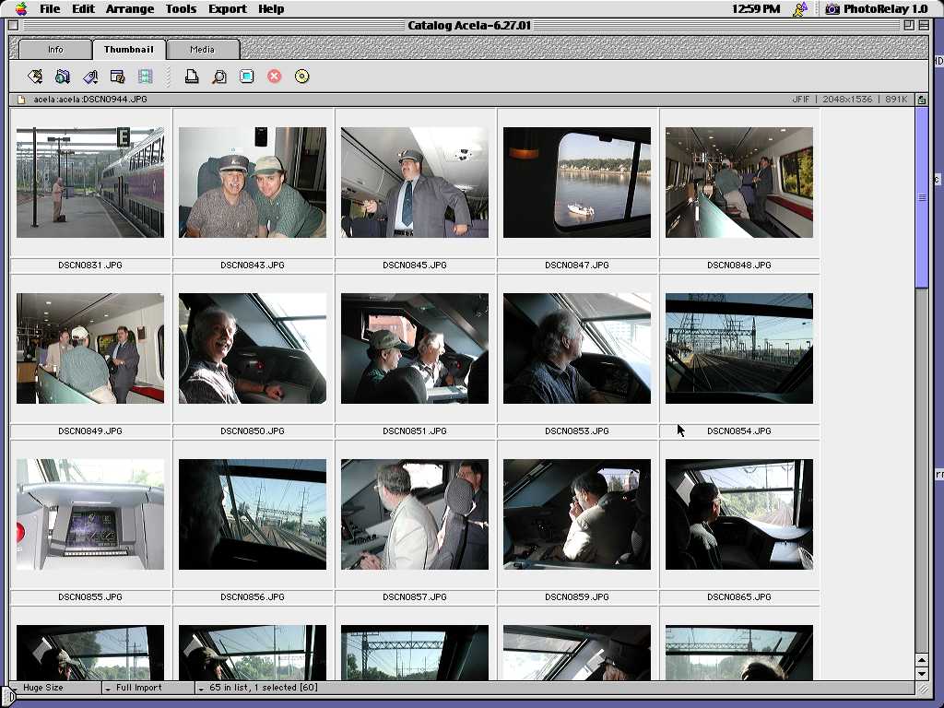This screenshot has height=708, width=944.
Task: Click the red circle X delete icon
Action: 275,77
